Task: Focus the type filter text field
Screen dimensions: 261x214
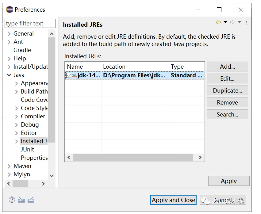Action: tap(30, 24)
